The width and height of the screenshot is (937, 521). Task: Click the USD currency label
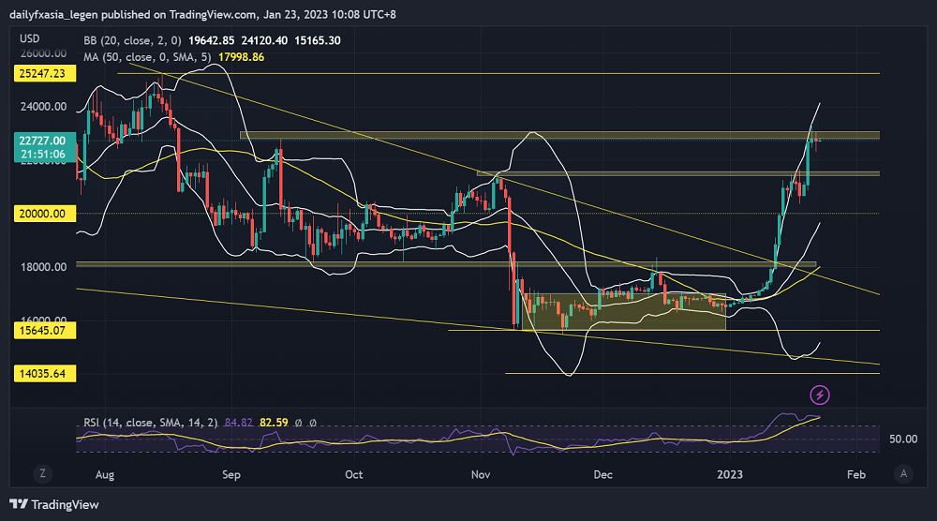[x=29, y=38]
